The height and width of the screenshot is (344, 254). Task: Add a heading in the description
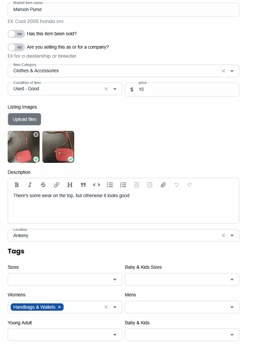click(x=70, y=185)
